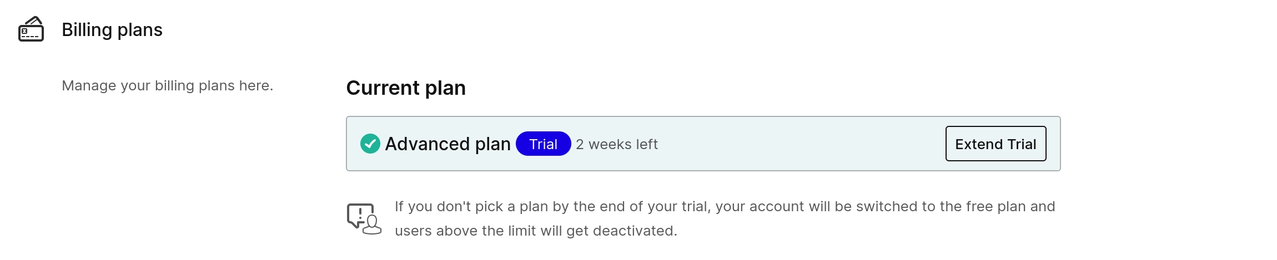Click the "2 weeks left" text
This screenshot has height=260, width=1277.
click(x=616, y=145)
